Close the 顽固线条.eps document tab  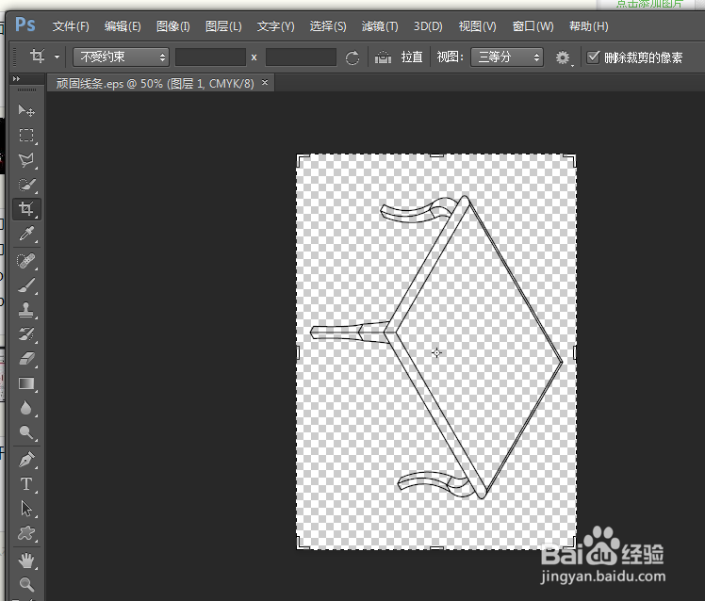tap(265, 82)
